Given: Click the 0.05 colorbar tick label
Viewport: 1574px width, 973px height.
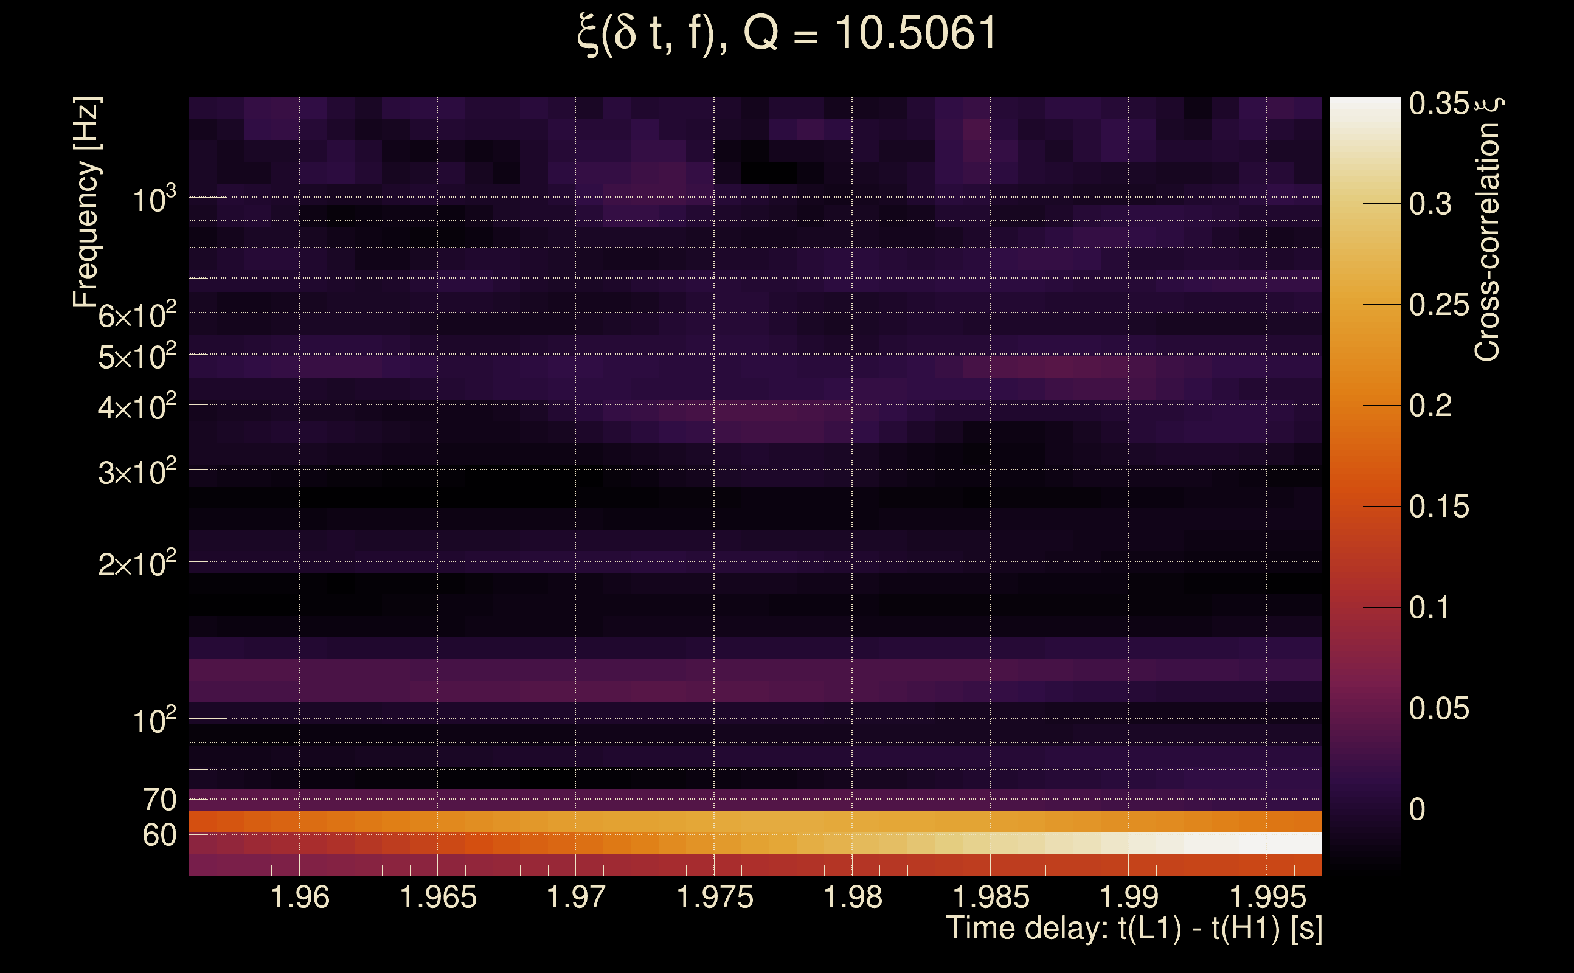Looking at the screenshot, I should click(x=1439, y=708).
